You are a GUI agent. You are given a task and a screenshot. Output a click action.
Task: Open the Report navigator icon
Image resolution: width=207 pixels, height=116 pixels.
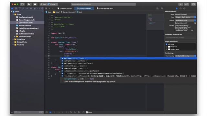pyautogui.click(x=42, y=8)
